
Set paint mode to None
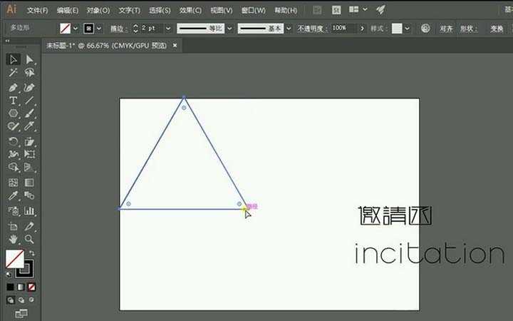point(32,287)
